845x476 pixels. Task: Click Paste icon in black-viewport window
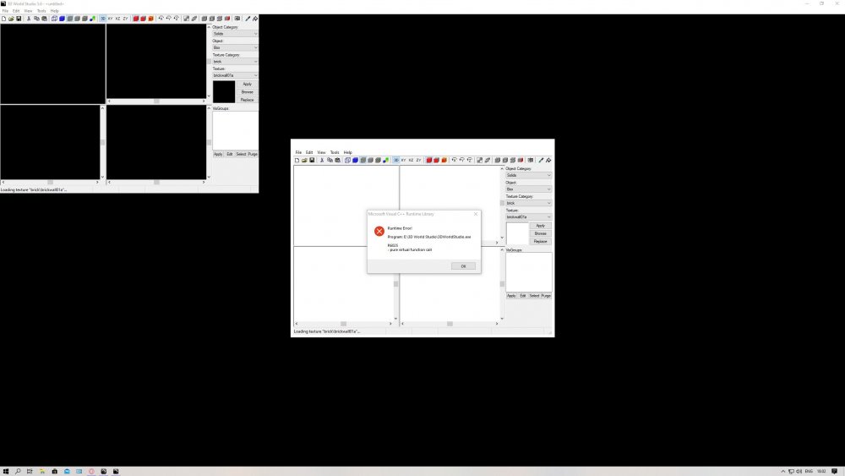click(x=44, y=19)
